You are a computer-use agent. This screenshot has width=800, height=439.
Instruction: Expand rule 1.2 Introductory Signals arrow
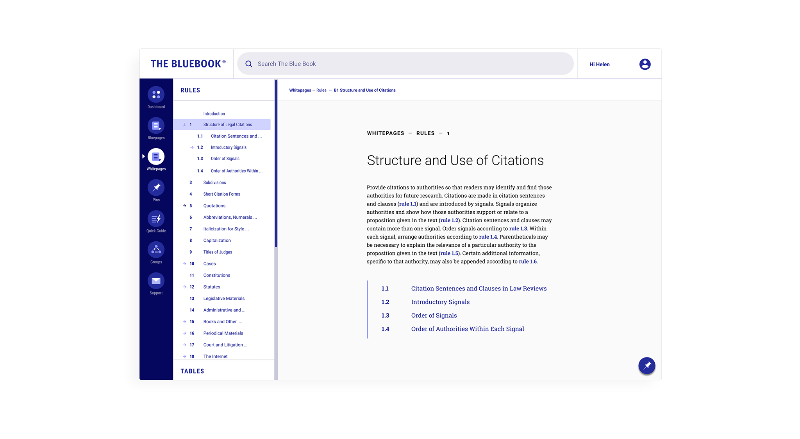[x=192, y=147]
